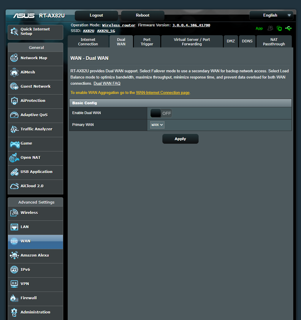Click the user accounts status icon
Screen dimensions: 301x320
pyautogui.click(x=270, y=28)
